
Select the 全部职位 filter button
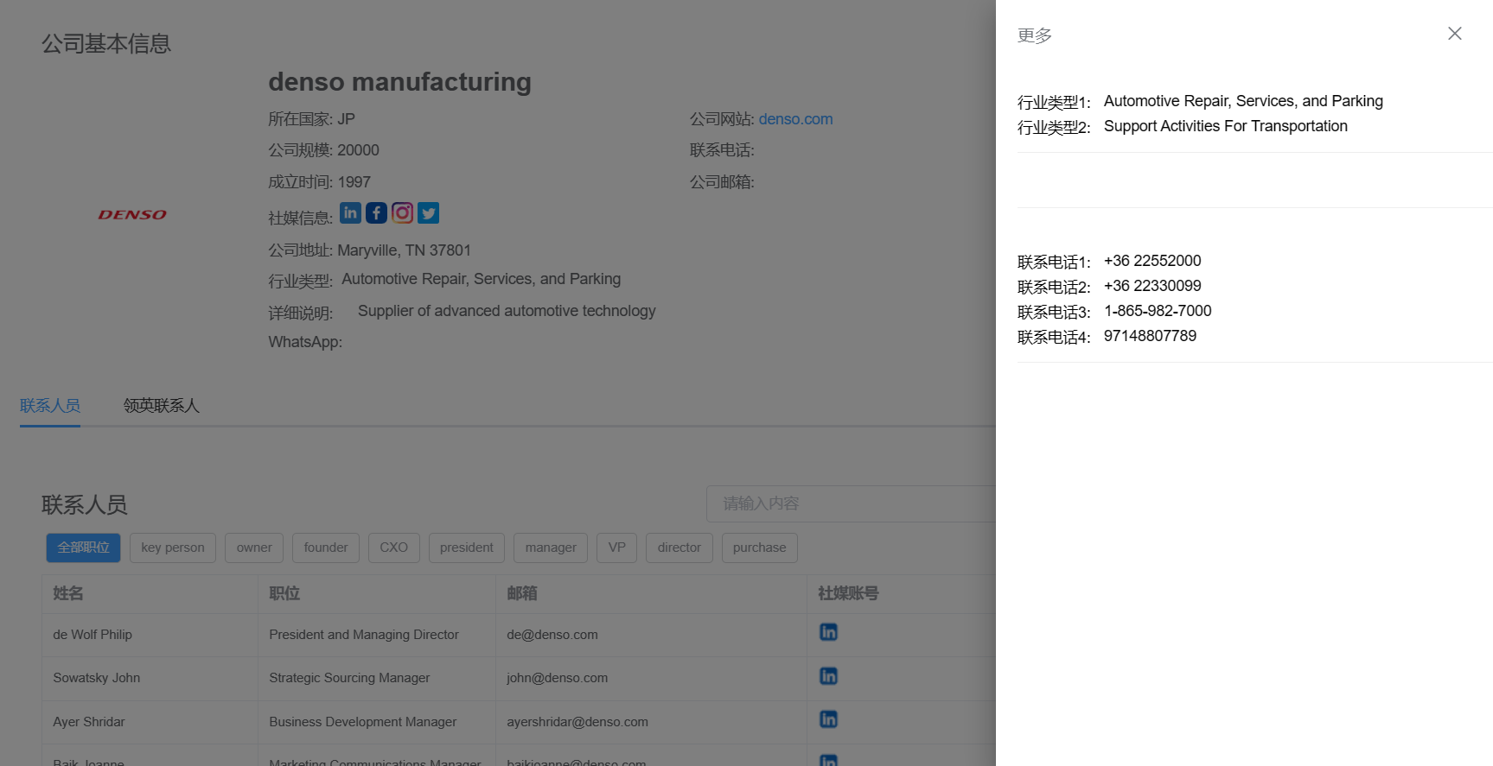83,548
